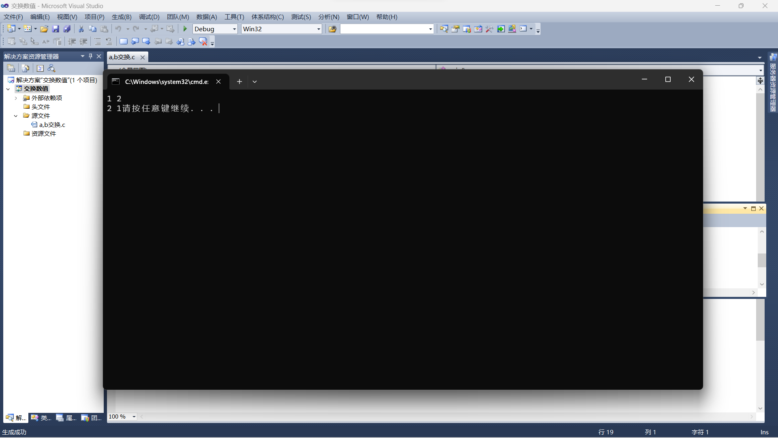778x438 pixels.
Task: Click the comment-out selected lines icon
Action: (98, 41)
